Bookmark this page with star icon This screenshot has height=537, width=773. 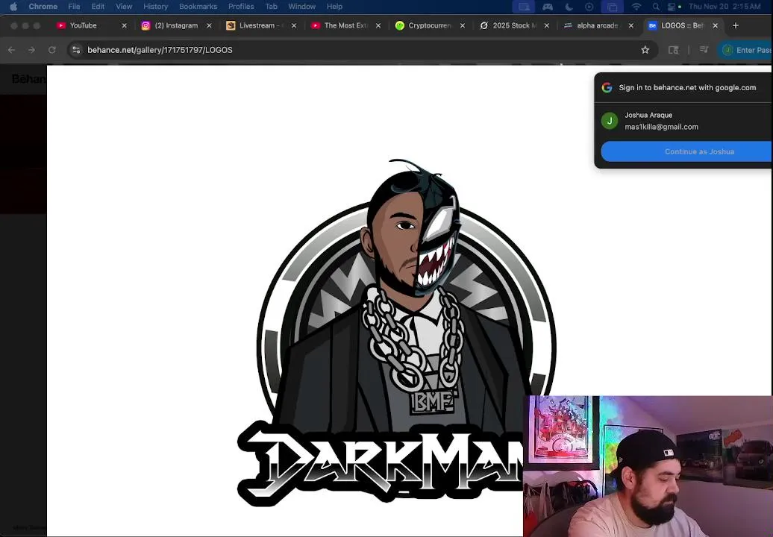pyautogui.click(x=645, y=50)
